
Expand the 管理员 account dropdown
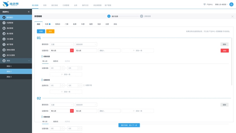coord(221,5)
